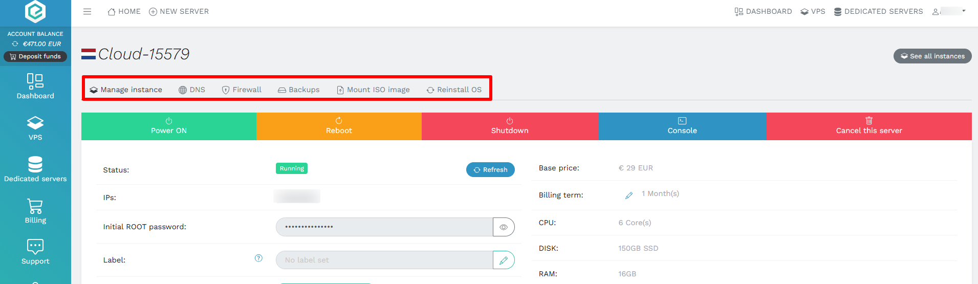
Task: Click the Cloud-15579 server title
Action: click(144, 54)
